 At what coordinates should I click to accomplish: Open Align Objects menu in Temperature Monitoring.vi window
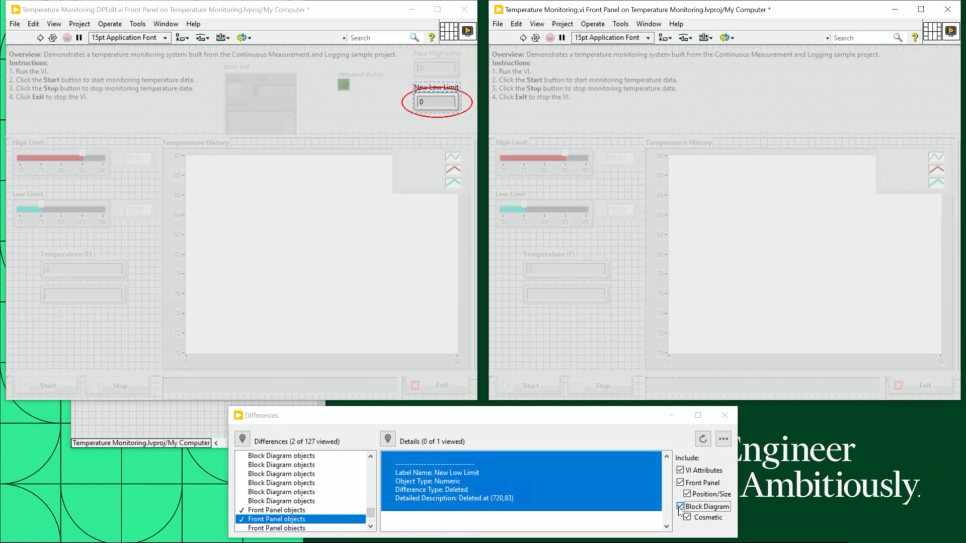(x=665, y=38)
